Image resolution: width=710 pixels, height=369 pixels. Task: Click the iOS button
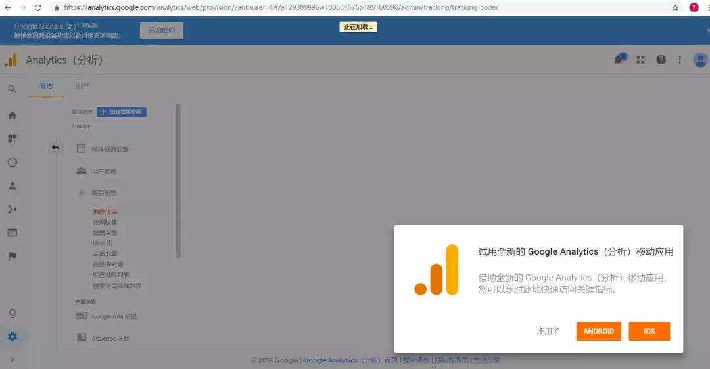coord(650,331)
